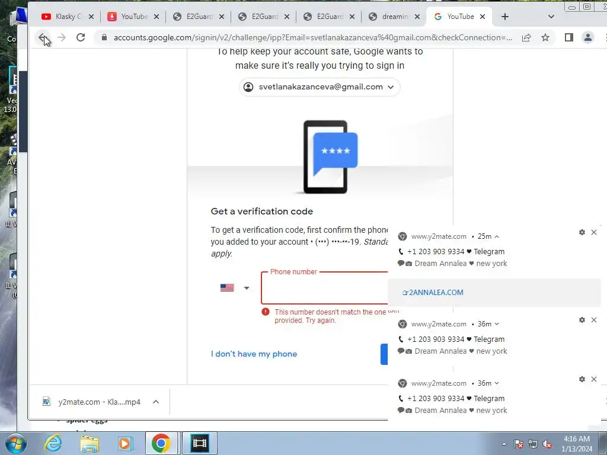Open the downloaded y2mate.com Kla mp4 file
This screenshot has width=607, height=455.
coord(91,402)
